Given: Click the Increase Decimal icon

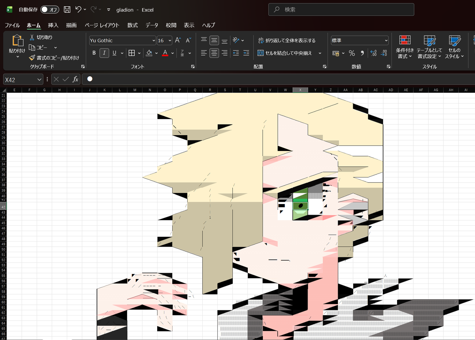Looking at the screenshot, I should click(x=373, y=53).
